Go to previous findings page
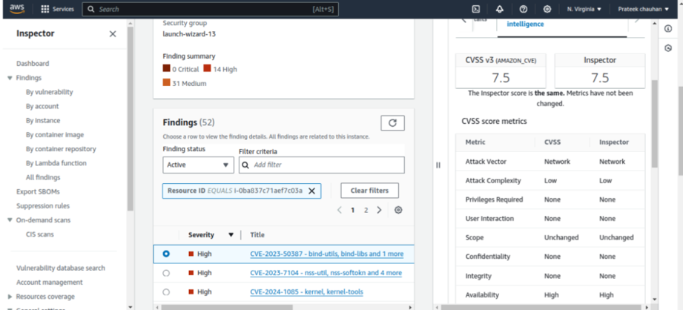This screenshot has height=310, width=683. 340,210
